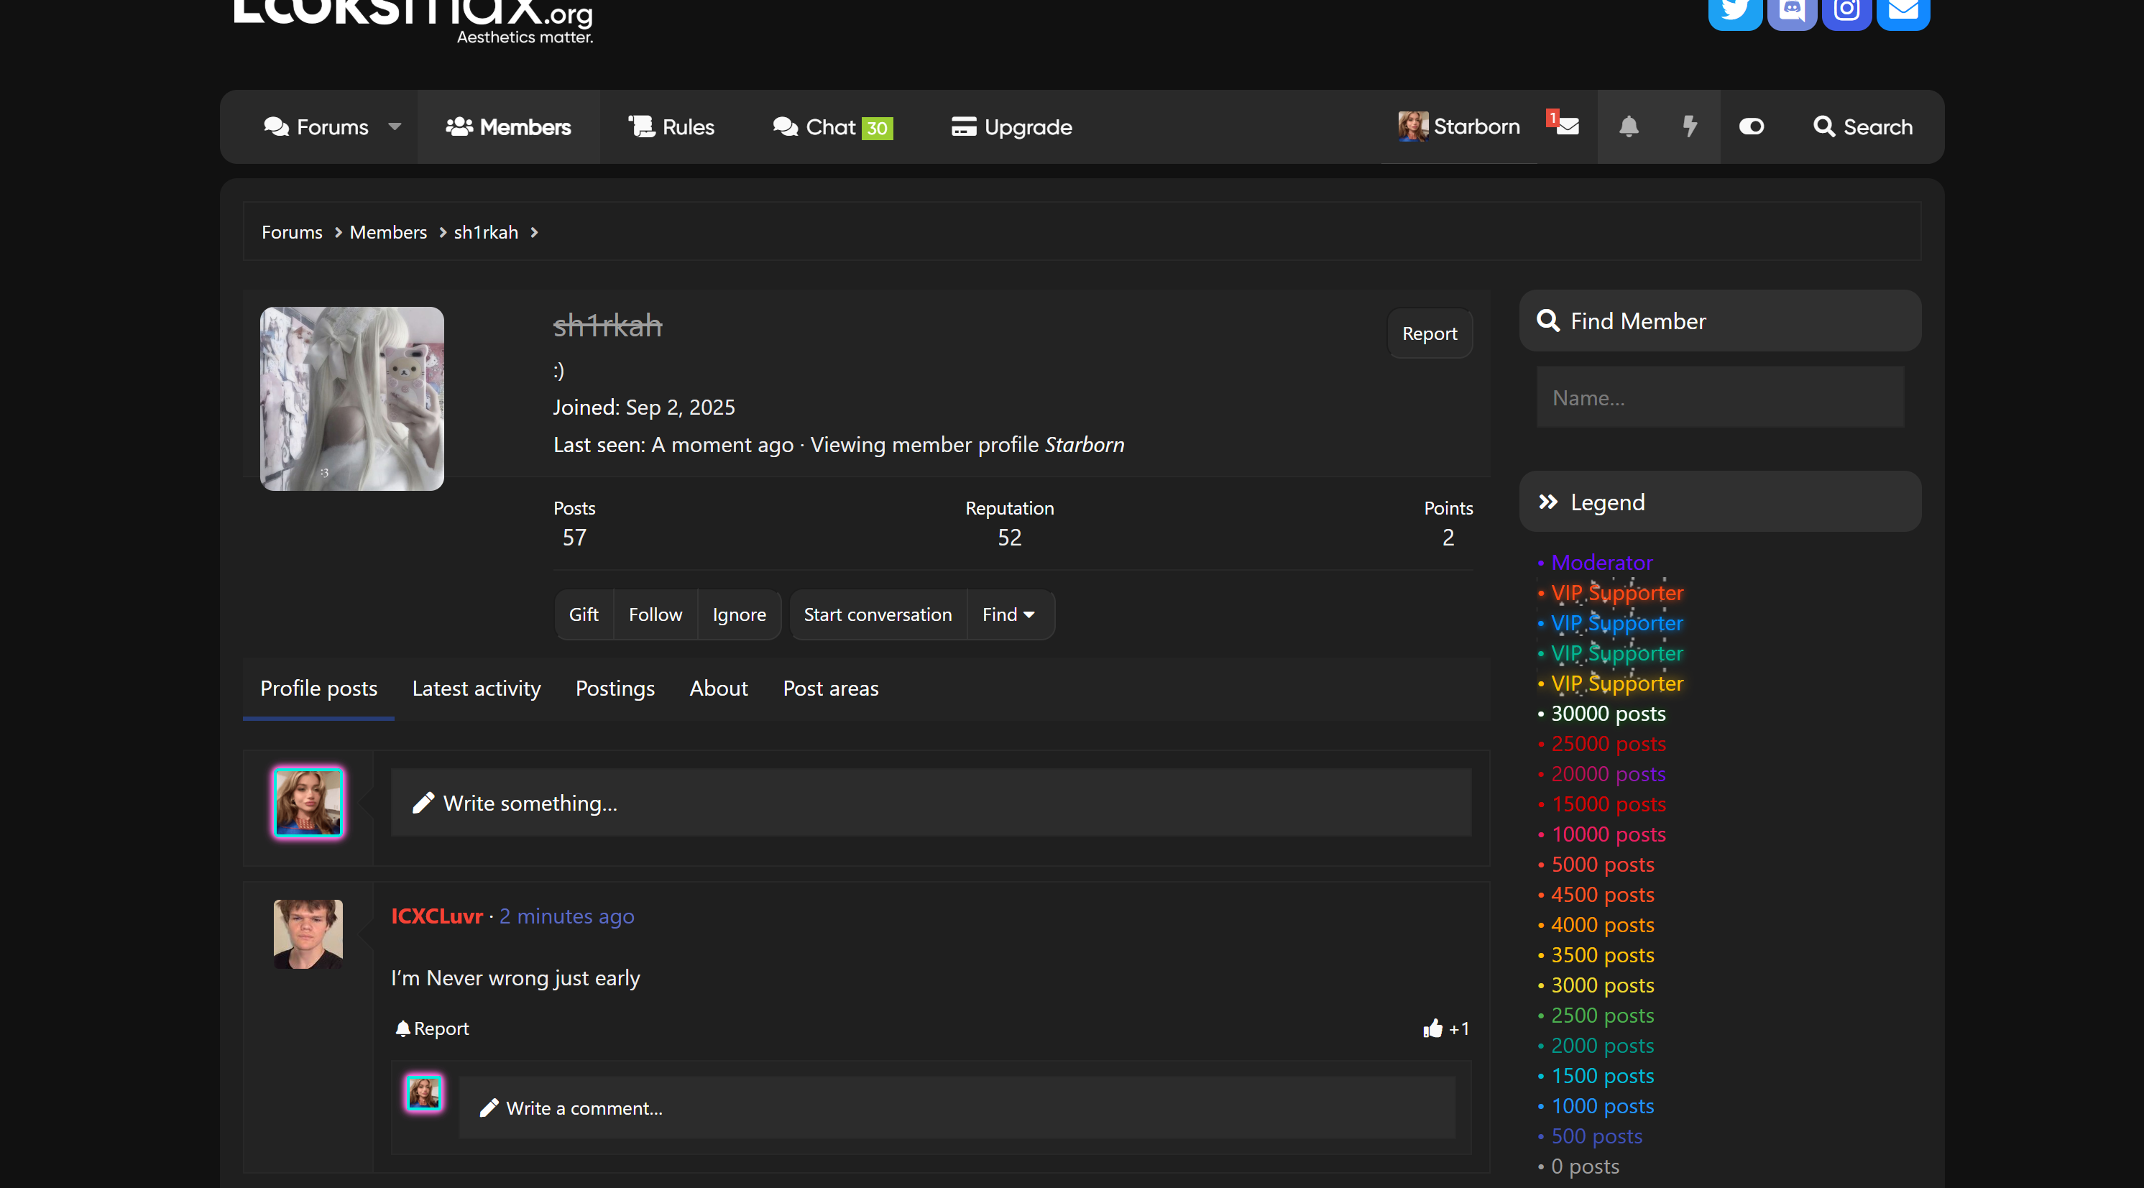Open the Members navigation item
2144x1188 pixels.
tap(509, 126)
